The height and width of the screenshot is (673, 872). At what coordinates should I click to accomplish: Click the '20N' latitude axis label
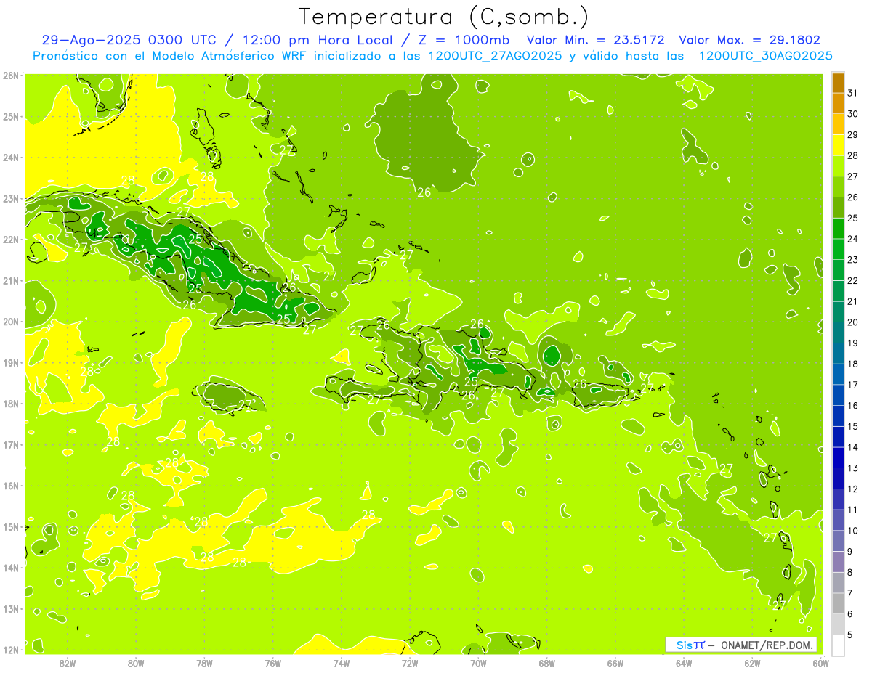(10, 322)
